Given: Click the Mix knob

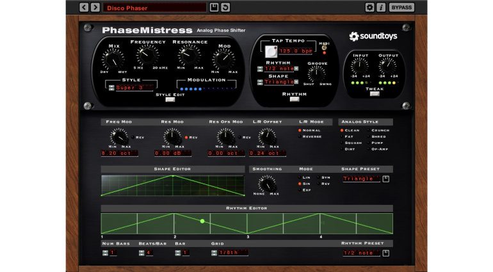Looking at the screenshot, I should tap(113, 60).
